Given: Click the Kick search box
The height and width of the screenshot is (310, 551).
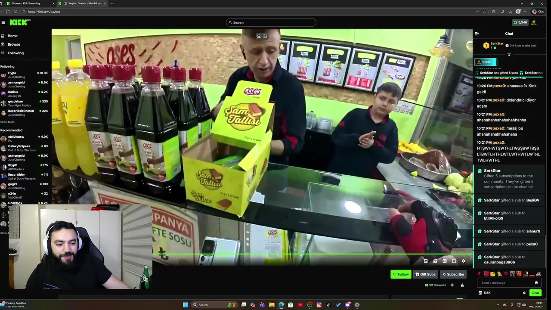Looking at the screenshot, I should tap(271, 22).
